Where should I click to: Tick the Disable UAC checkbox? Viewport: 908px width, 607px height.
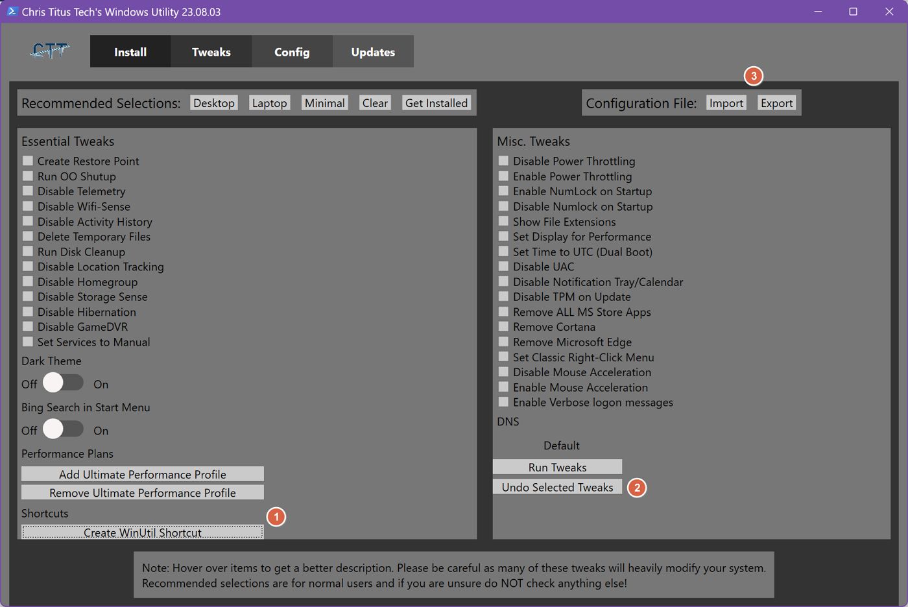tap(503, 267)
